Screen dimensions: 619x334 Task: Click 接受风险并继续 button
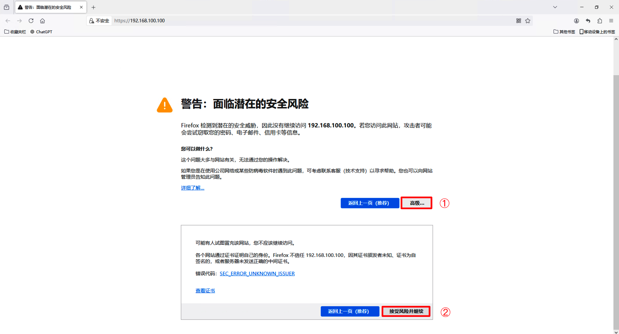tap(406, 311)
